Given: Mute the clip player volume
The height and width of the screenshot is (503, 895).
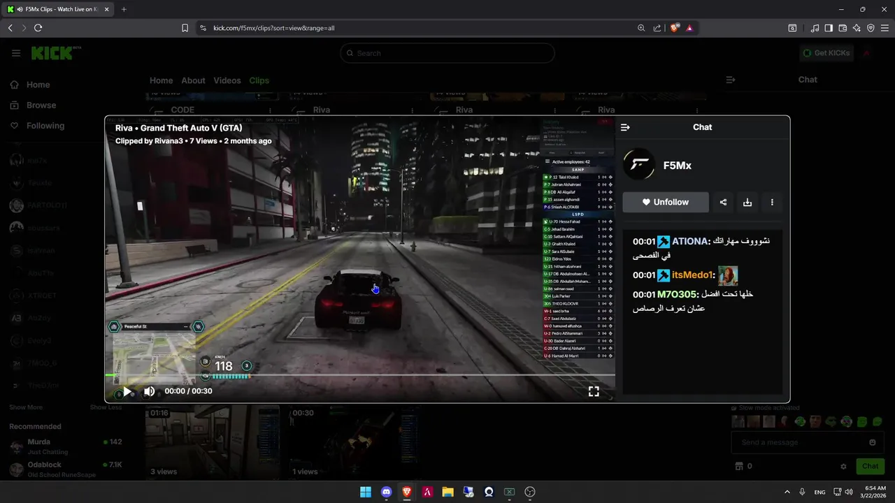Looking at the screenshot, I should coord(149,391).
